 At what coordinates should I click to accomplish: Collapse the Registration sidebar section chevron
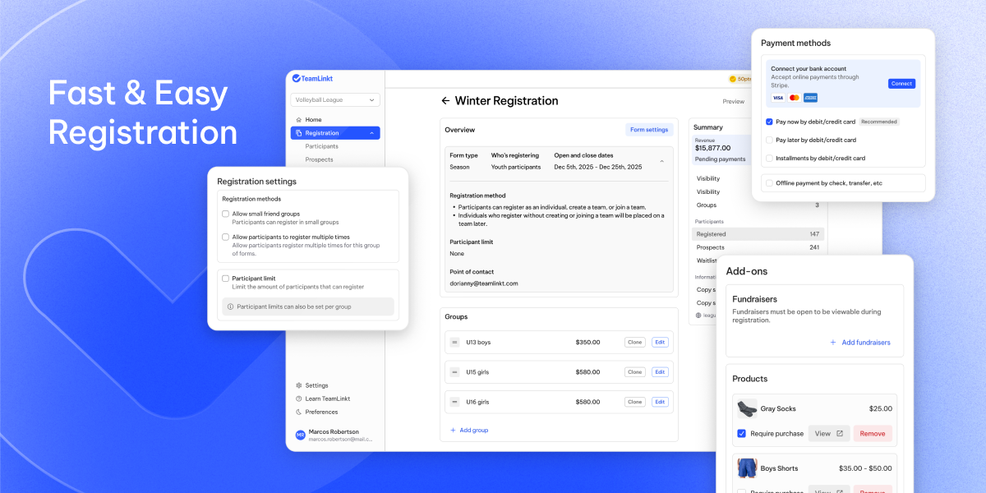(x=372, y=133)
